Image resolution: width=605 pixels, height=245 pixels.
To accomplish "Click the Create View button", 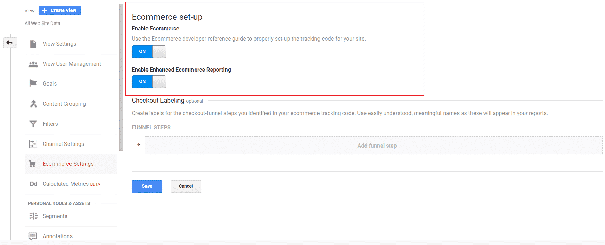I will [x=60, y=10].
